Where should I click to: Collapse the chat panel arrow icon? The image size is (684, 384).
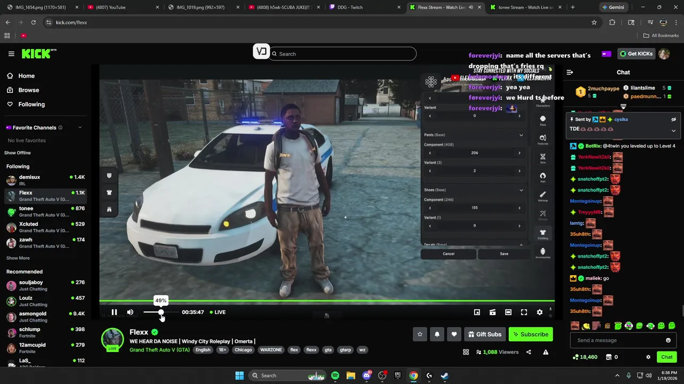[570, 72]
